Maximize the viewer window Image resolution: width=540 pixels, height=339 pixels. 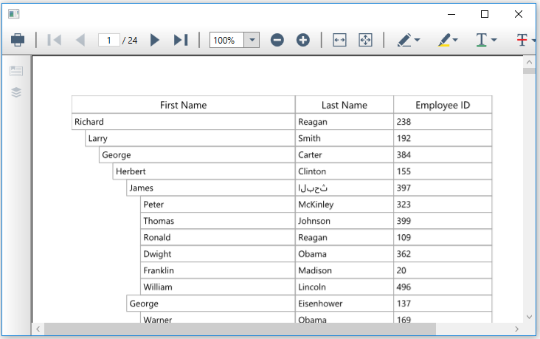[x=485, y=14]
